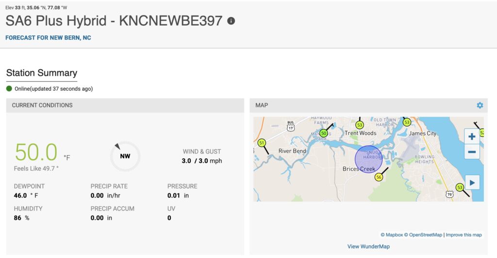
Task: Select the station marker showing 50
Action: point(324,133)
